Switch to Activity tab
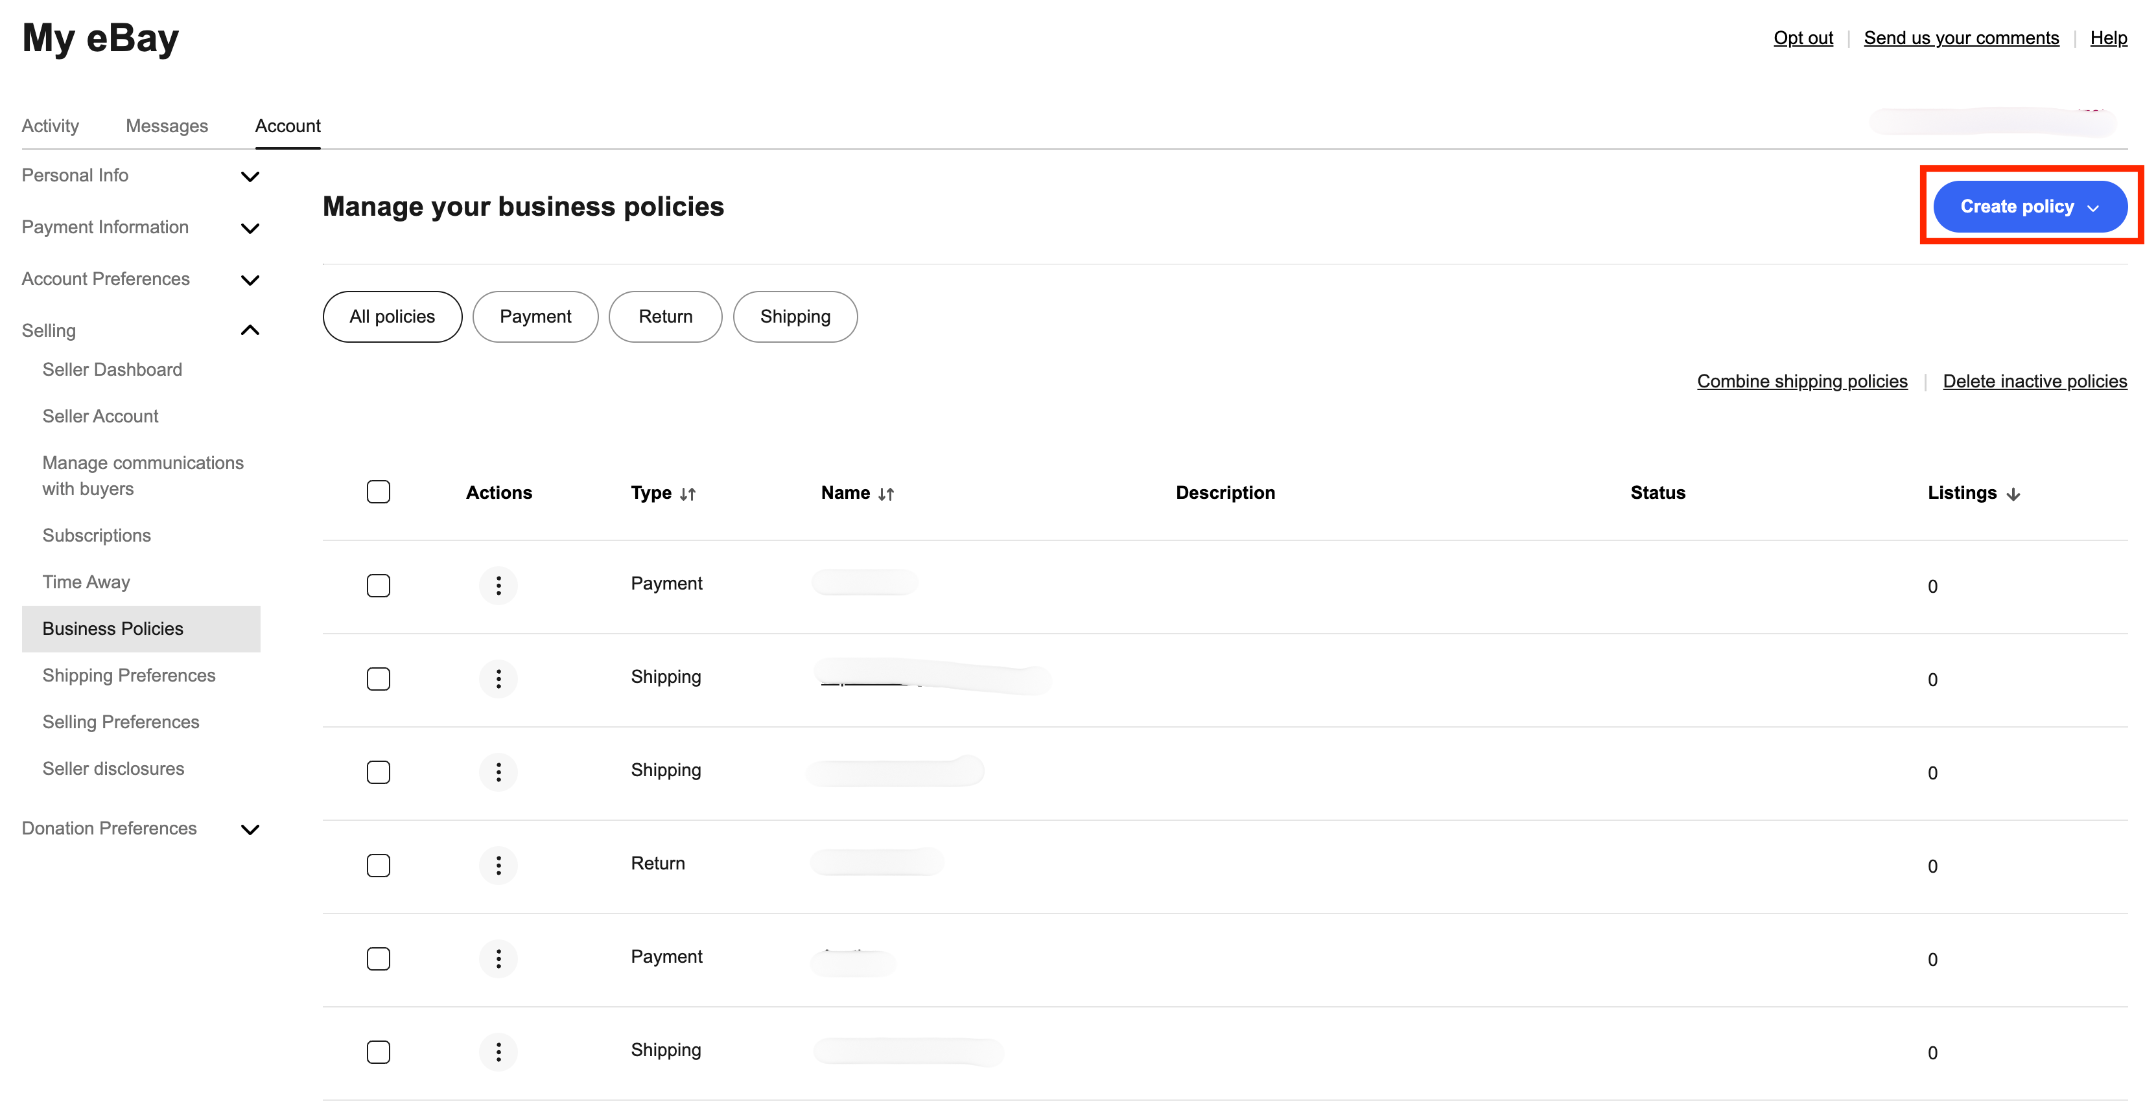Image resolution: width=2156 pixels, height=1104 pixels. click(x=50, y=126)
